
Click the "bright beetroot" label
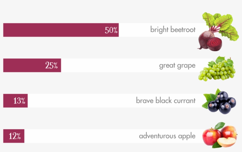pos(173,30)
